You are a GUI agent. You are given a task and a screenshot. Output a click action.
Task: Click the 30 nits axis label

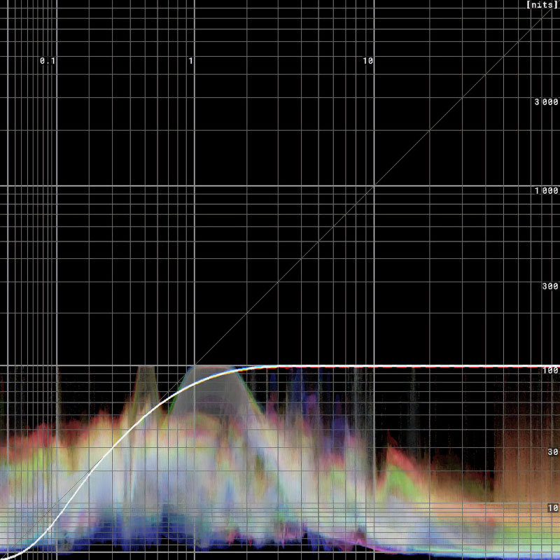coord(553,452)
